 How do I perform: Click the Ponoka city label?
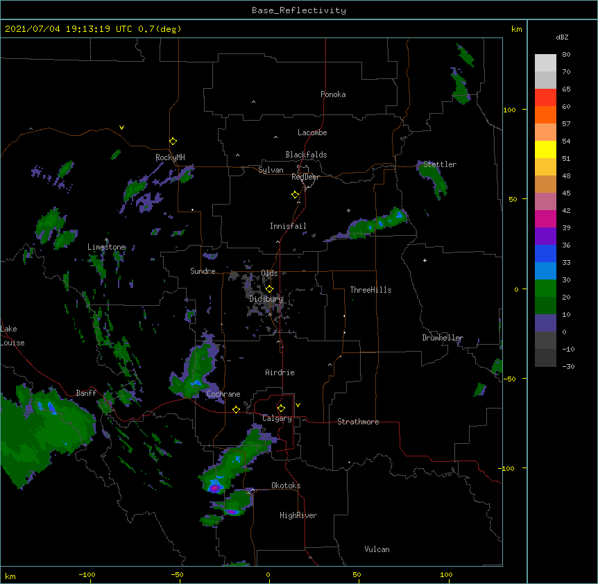333,94
